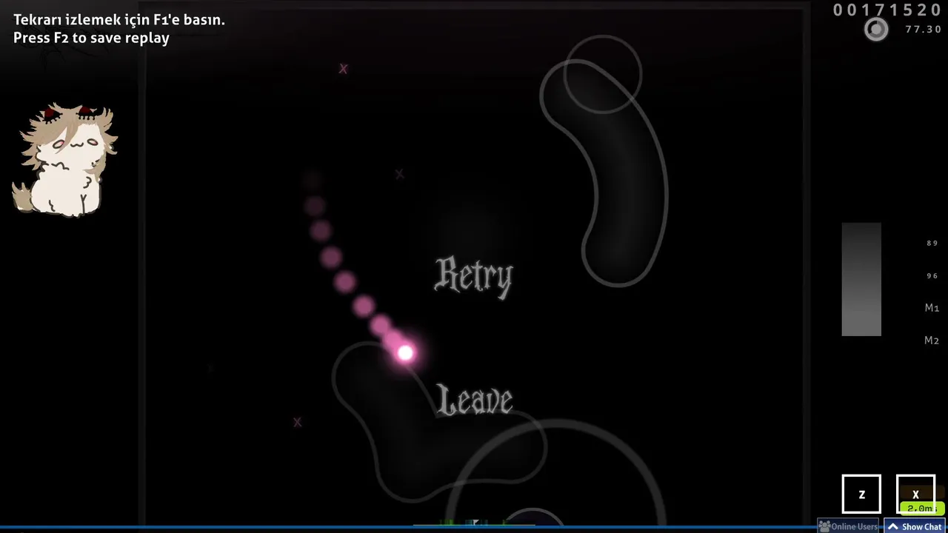Click the key counter showing 96
The image size is (948, 533).
932,275
